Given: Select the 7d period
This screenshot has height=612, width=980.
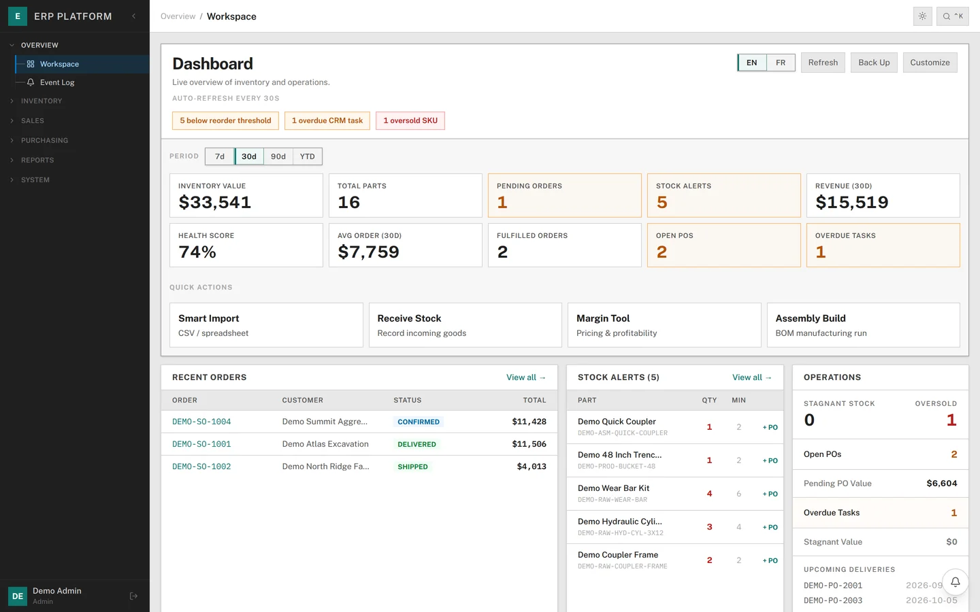Looking at the screenshot, I should [220, 156].
